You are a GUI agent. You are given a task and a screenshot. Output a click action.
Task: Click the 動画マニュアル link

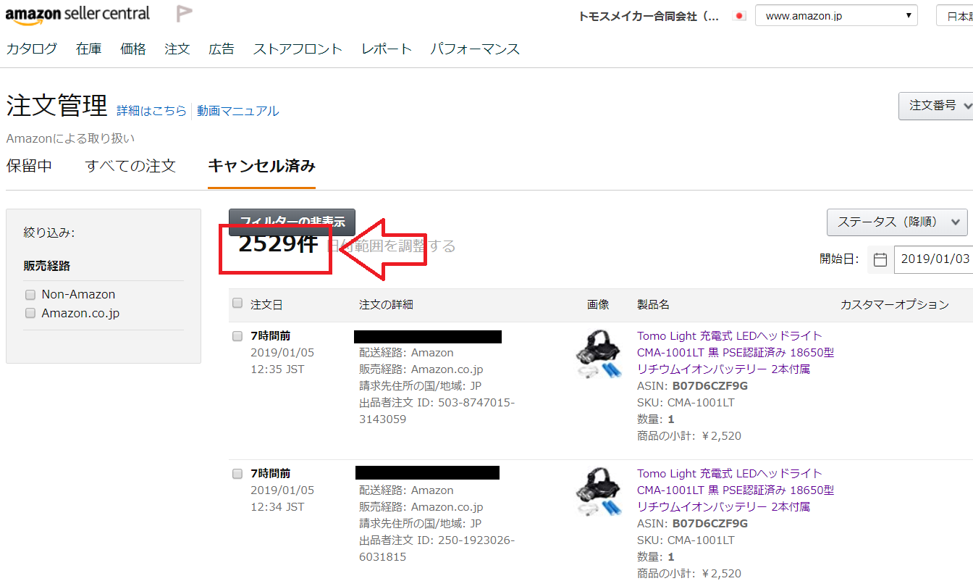pos(237,111)
